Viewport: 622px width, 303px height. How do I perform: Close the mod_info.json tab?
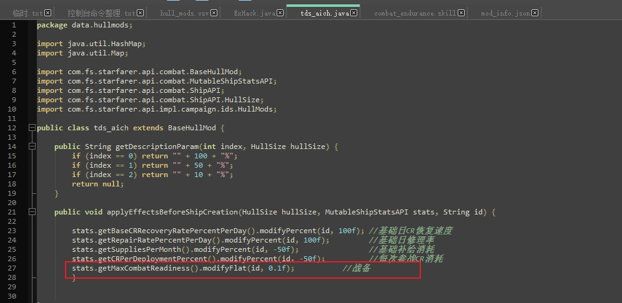535,13
